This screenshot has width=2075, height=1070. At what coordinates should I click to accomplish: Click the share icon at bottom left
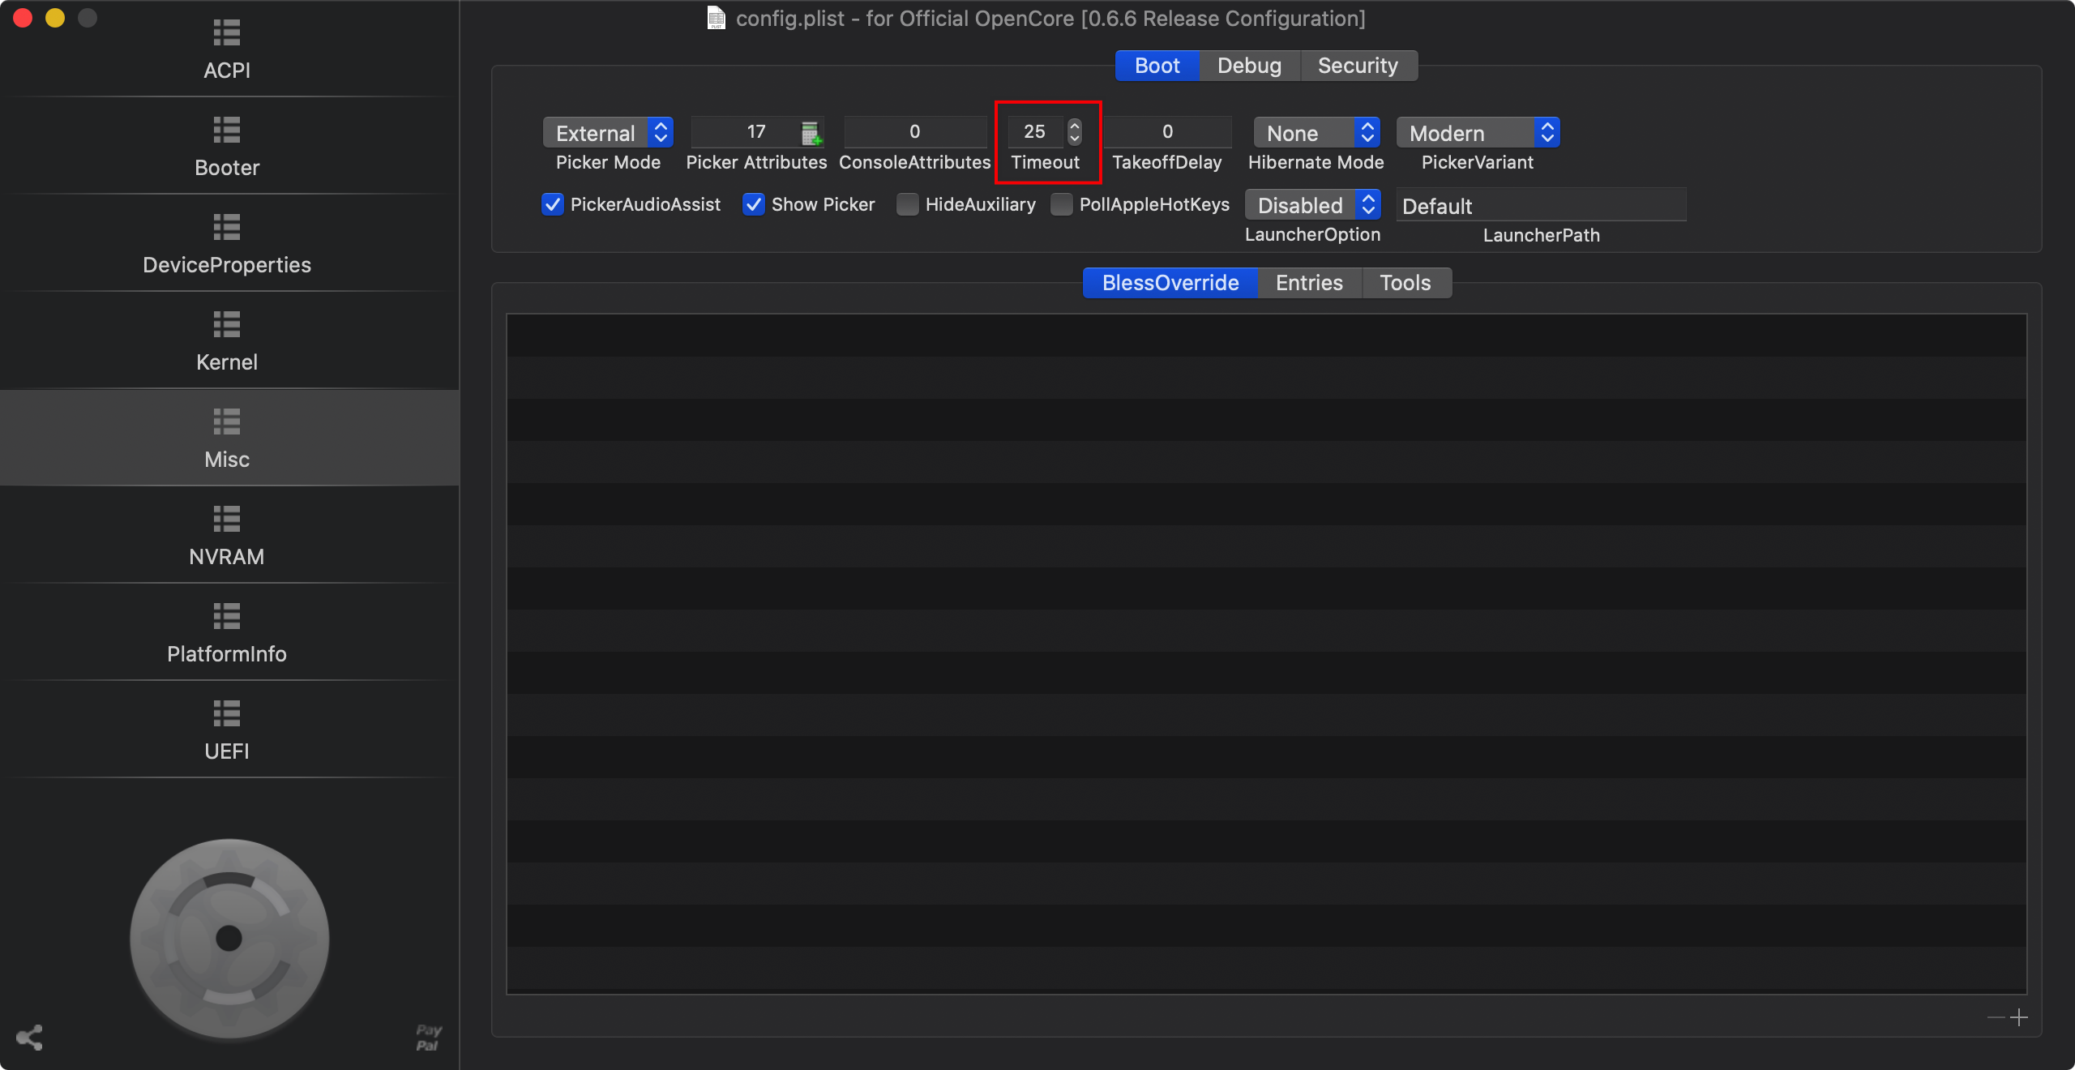pos(29,1038)
